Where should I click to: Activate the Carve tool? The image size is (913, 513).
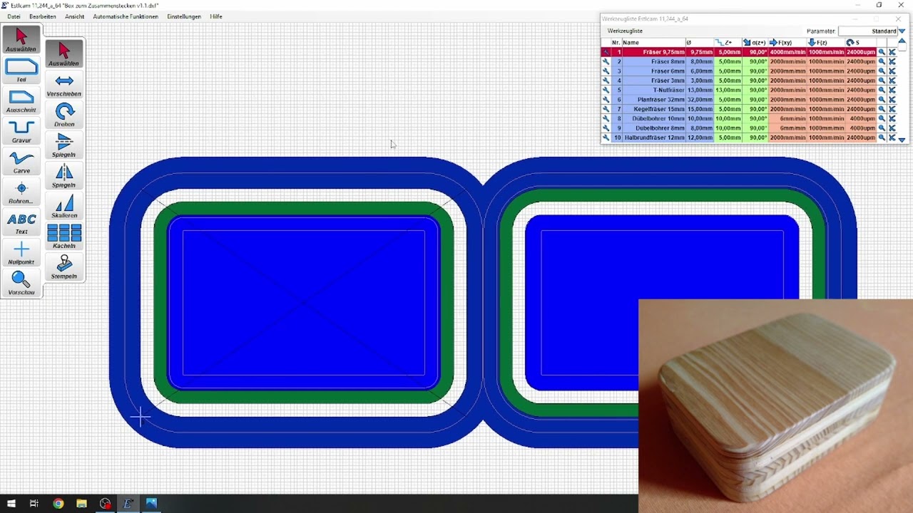[x=21, y=162]
